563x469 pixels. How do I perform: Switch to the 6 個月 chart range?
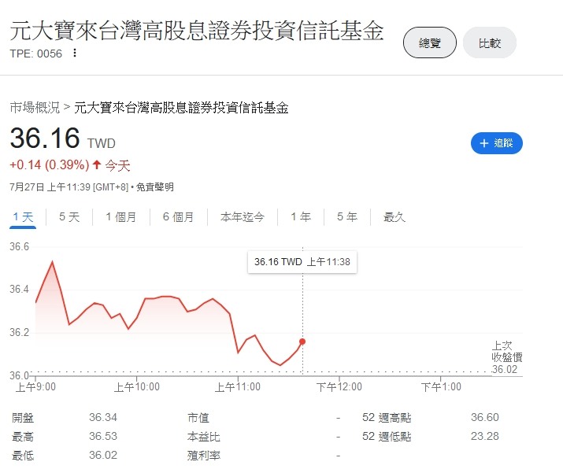[178, 216]
